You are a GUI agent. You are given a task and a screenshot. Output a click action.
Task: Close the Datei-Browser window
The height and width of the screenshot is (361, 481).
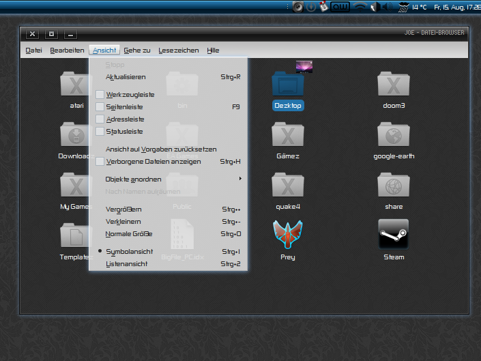[x=32, y=33]
